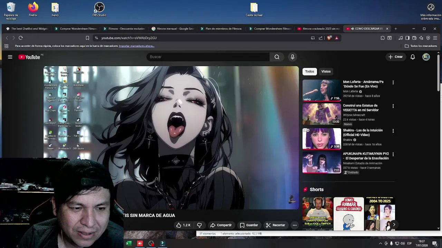Screen dimensions: 442x248
Task: Click the volume icon in system tray
Action: (x=403, y=244)
